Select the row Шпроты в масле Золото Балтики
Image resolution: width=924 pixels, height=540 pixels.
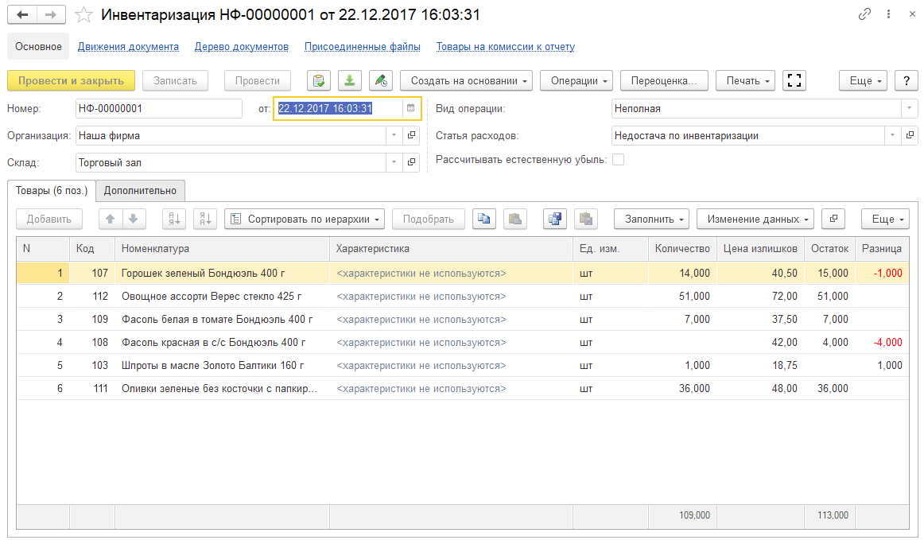[x=212, y=365]
